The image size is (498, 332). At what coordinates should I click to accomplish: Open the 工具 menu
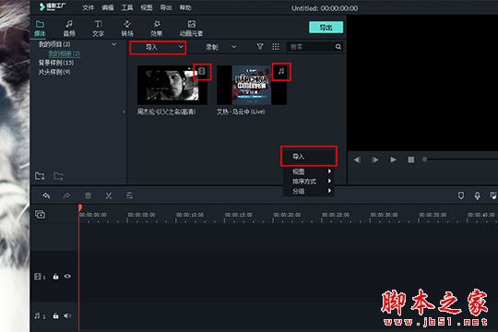click(127, 7)
